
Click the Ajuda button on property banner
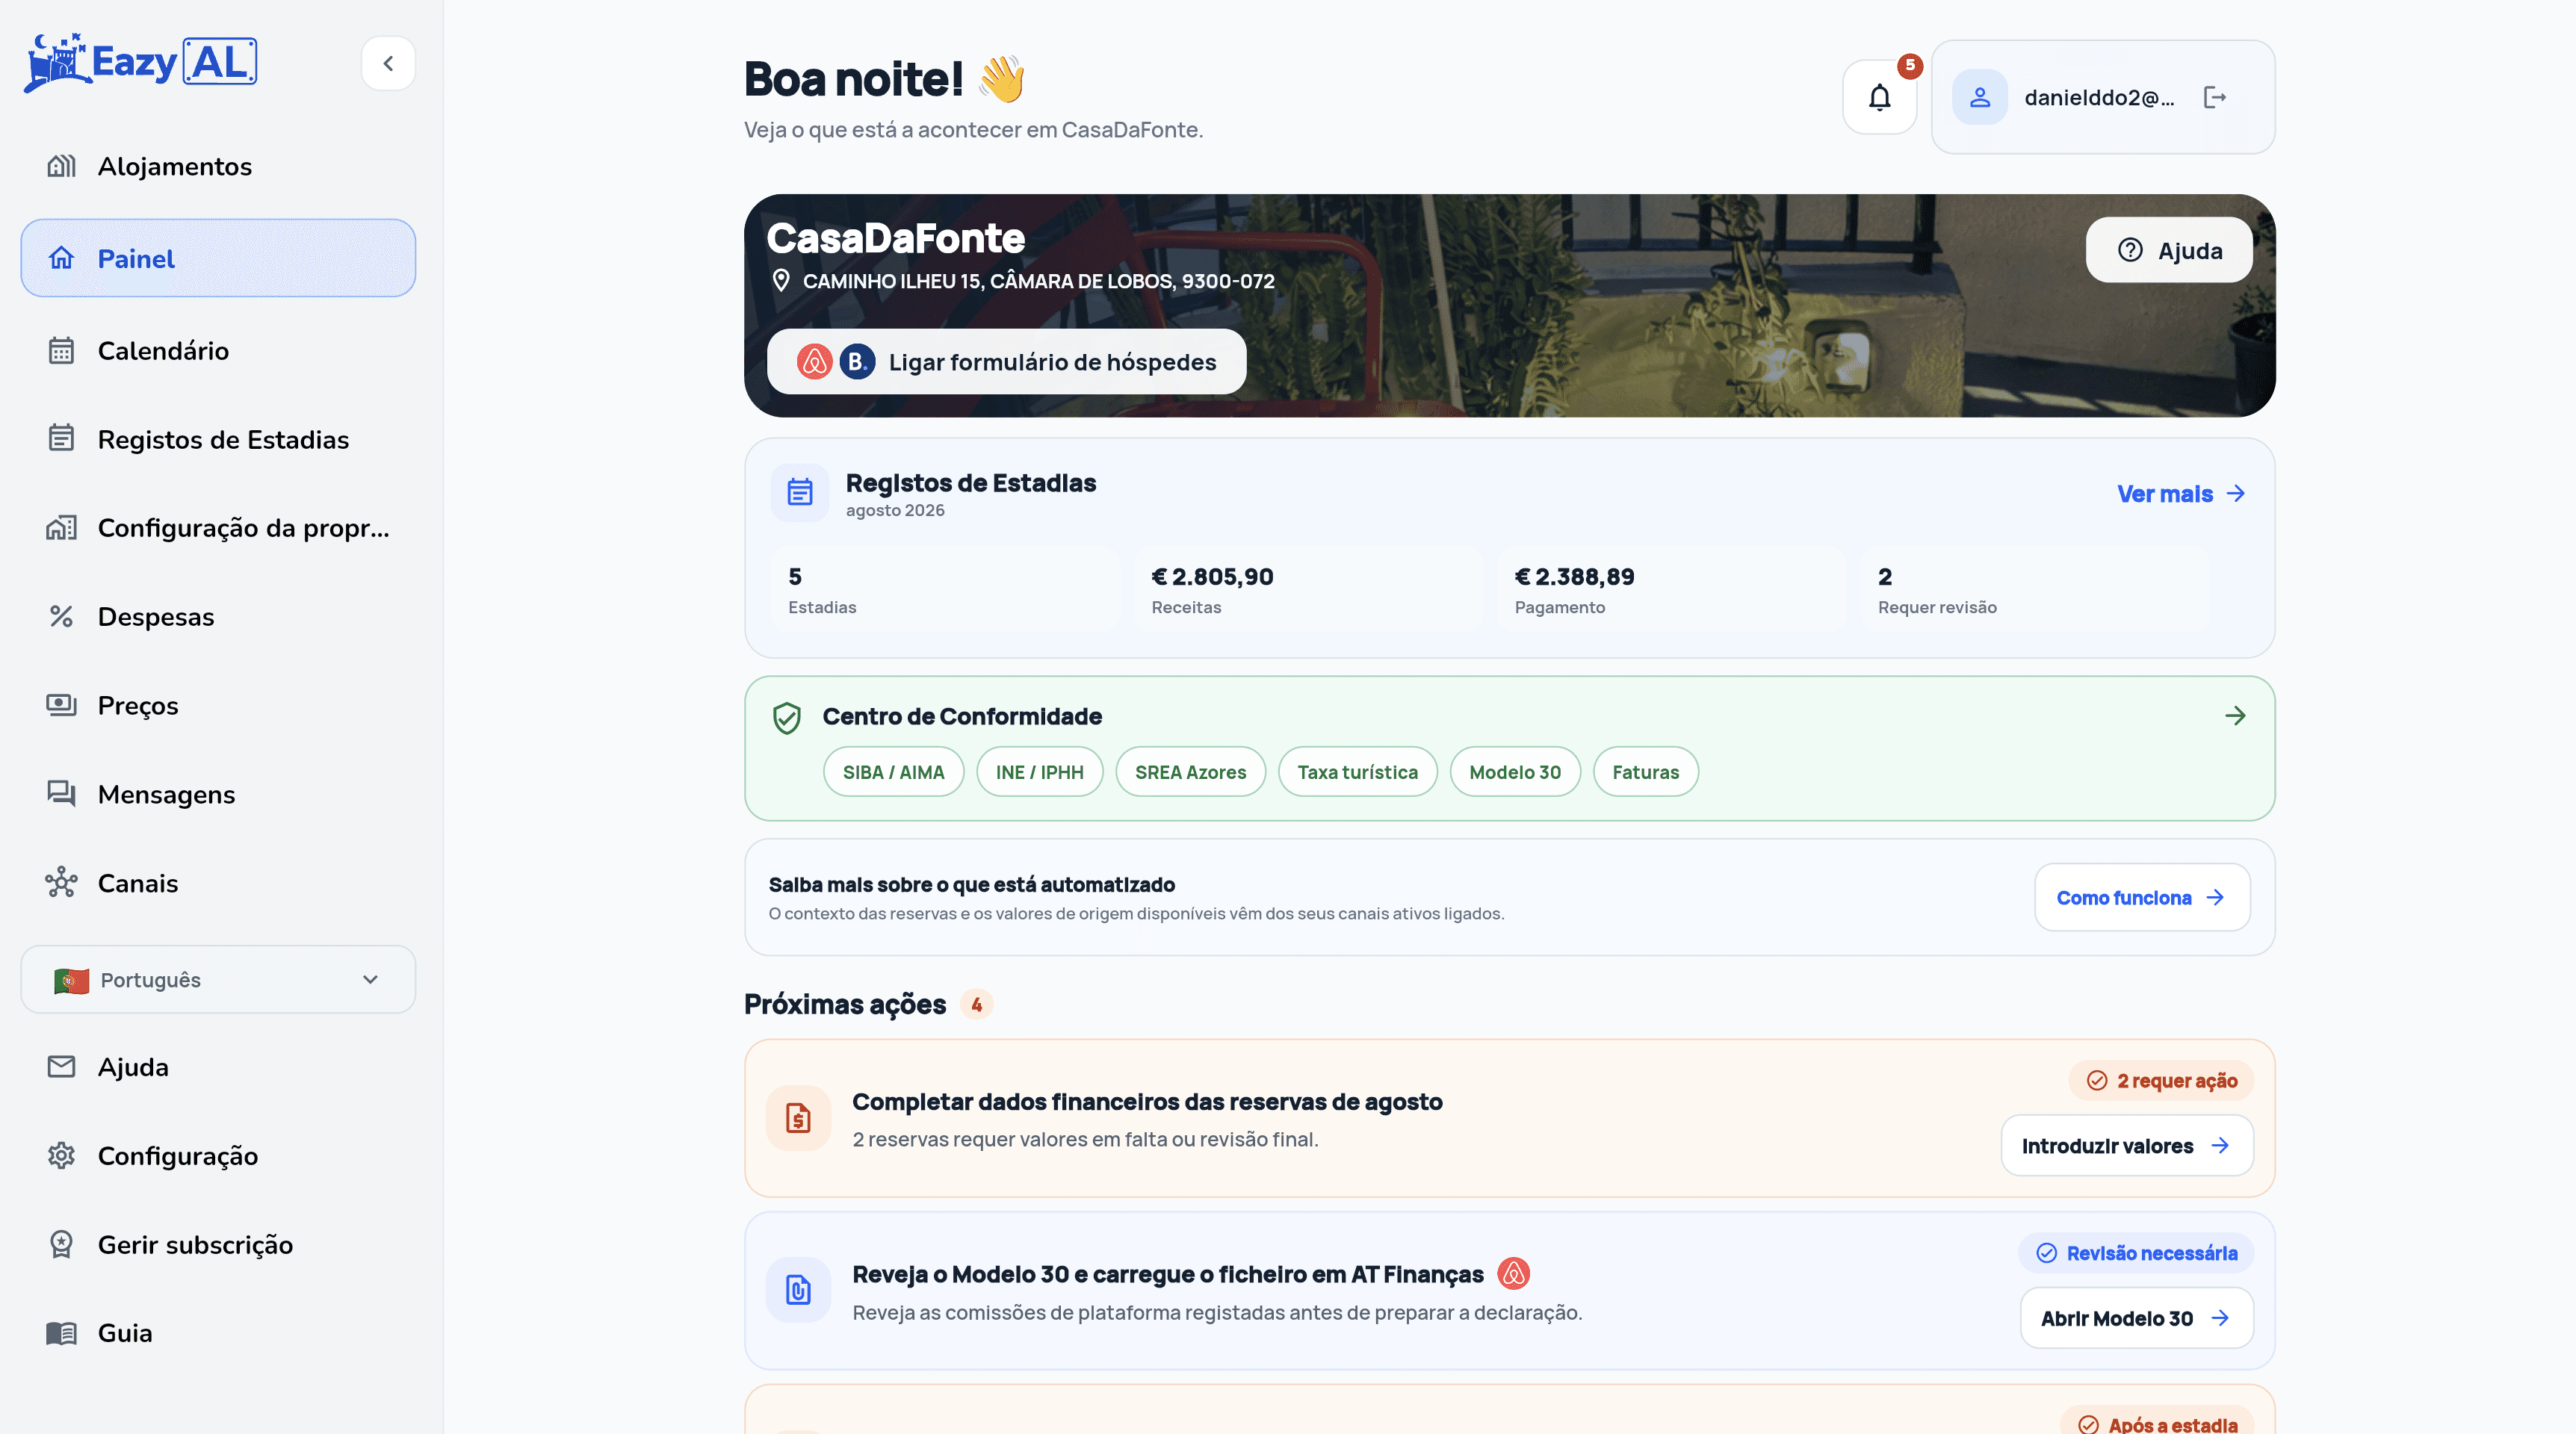coord(2169,250)
